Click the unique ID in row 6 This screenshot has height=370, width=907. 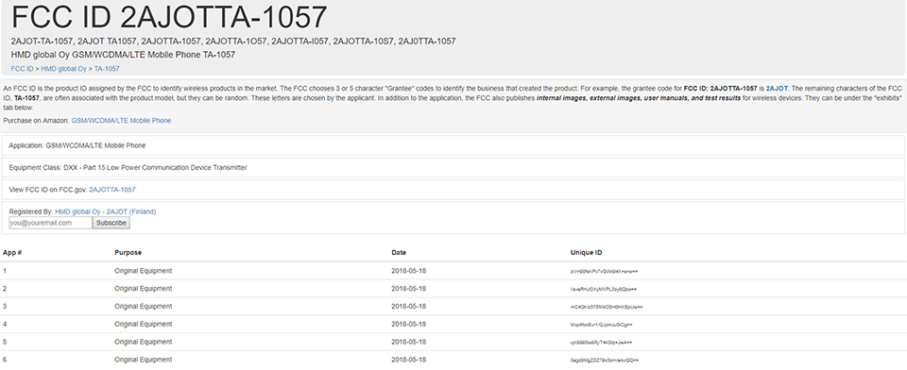(x=605, y=361)
